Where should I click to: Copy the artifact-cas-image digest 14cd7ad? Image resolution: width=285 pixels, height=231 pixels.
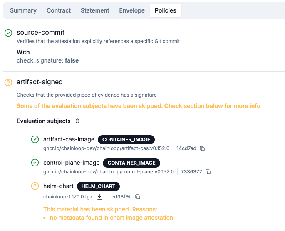click(x=202, y=148)
